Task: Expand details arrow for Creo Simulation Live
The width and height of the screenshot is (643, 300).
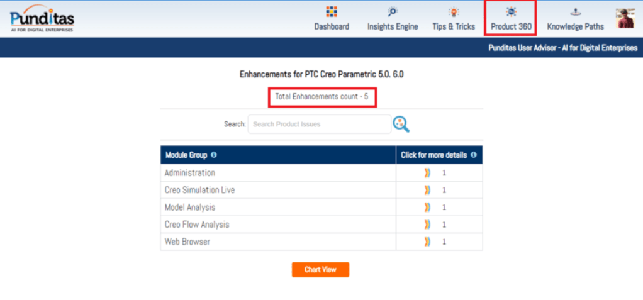Action: 428,190
